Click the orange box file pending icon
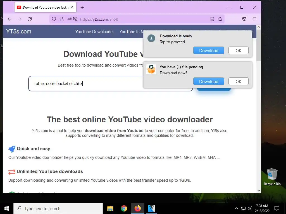This screenshot has width=286, height=214. (151, 69)
